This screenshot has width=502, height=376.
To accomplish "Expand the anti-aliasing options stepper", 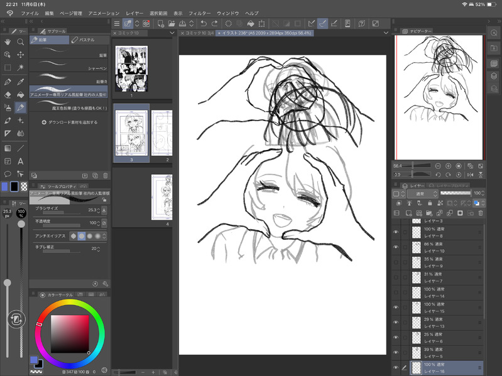I will (x=104, y=235).
